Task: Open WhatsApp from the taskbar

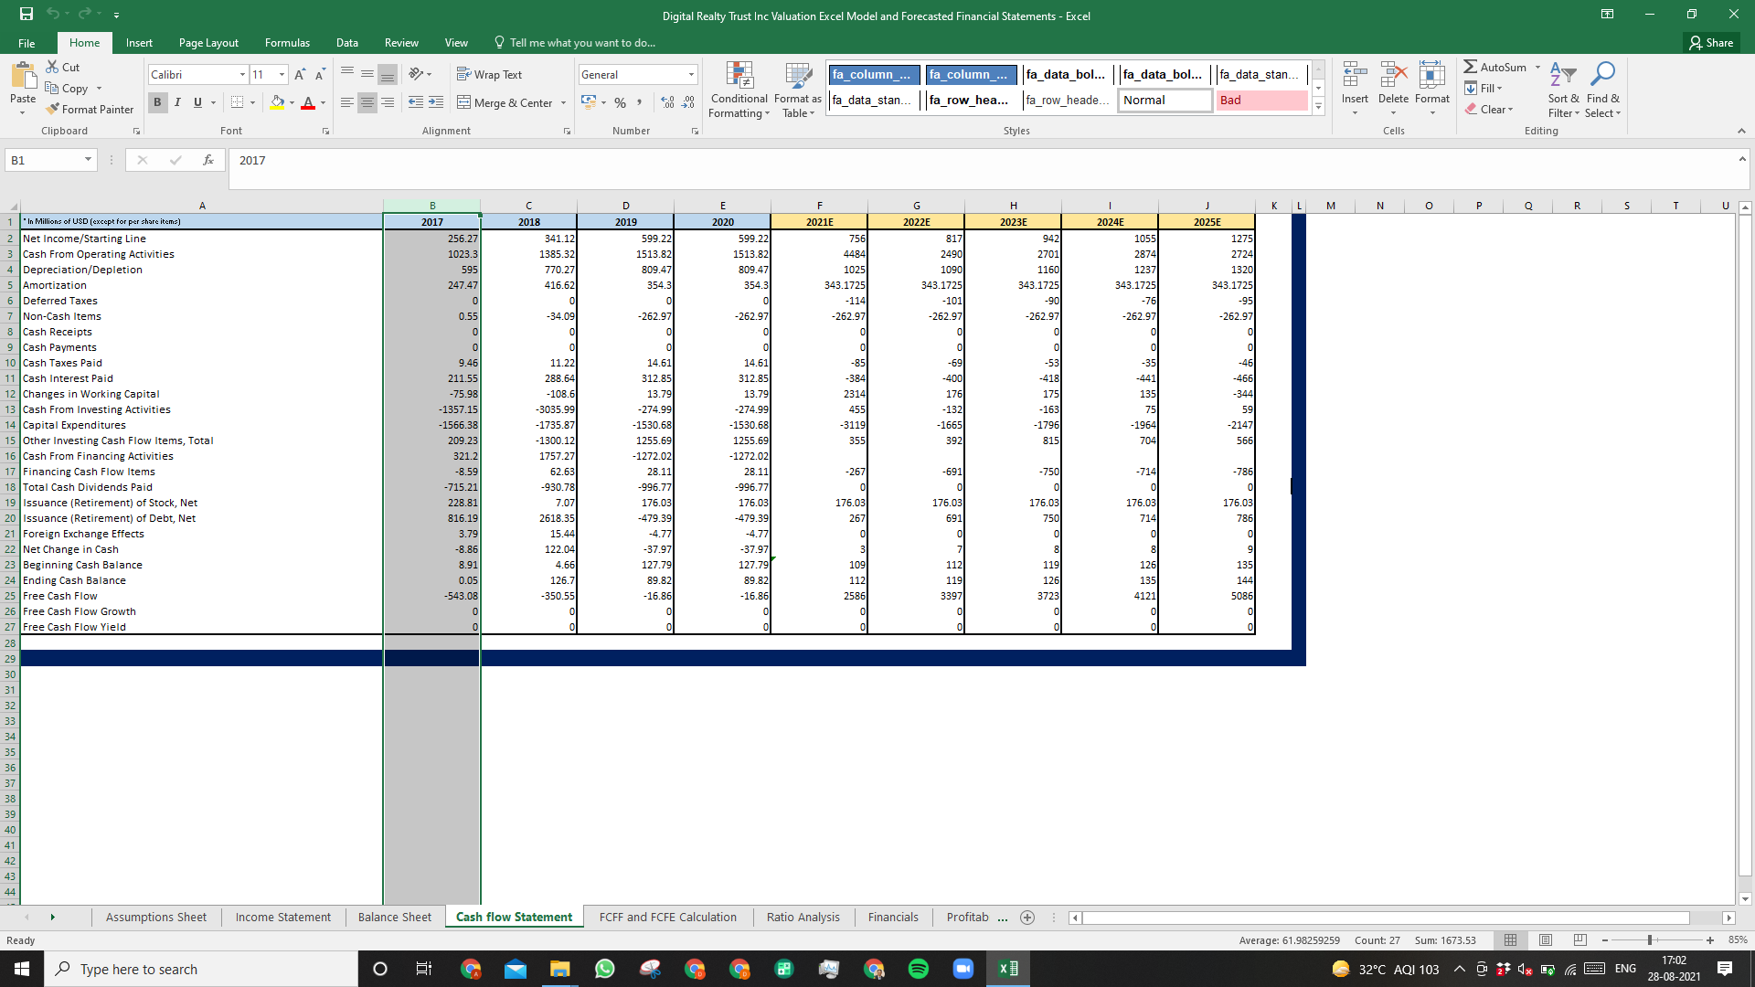Action: click(x=605, y=969)
